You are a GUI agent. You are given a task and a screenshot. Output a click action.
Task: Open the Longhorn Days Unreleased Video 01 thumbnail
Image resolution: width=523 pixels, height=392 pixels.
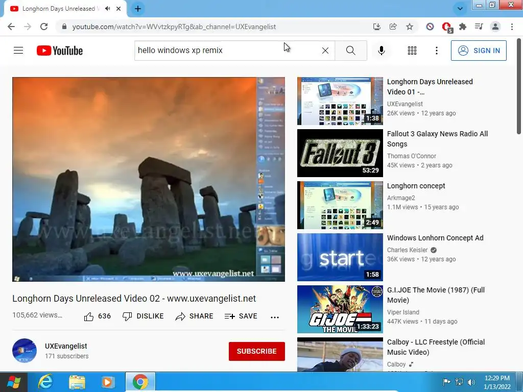(340, 101)
